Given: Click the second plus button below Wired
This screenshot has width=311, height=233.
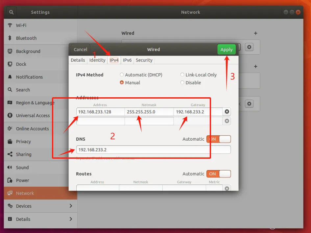Looking at the screenshot, I should pyautogui.click(x=255, y=66).
